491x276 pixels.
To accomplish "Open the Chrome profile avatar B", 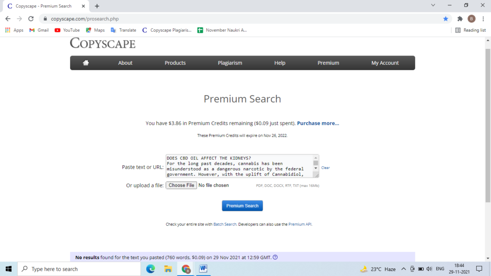I will 471,19.
